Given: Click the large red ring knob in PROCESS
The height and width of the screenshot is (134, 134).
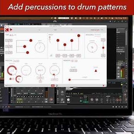Looking at the screenshot, I should click(x=12, y=70).
